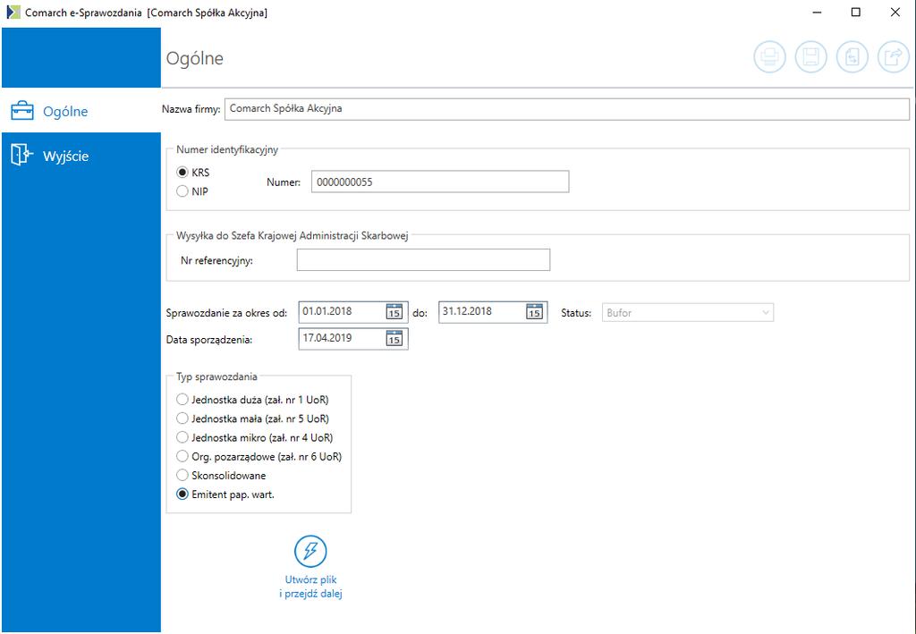Click Wysyłka do Szefa Krajowej Administracji Skarbowej label
The width and height of the screenshot is (916, 634).
[x=293, y=236]
